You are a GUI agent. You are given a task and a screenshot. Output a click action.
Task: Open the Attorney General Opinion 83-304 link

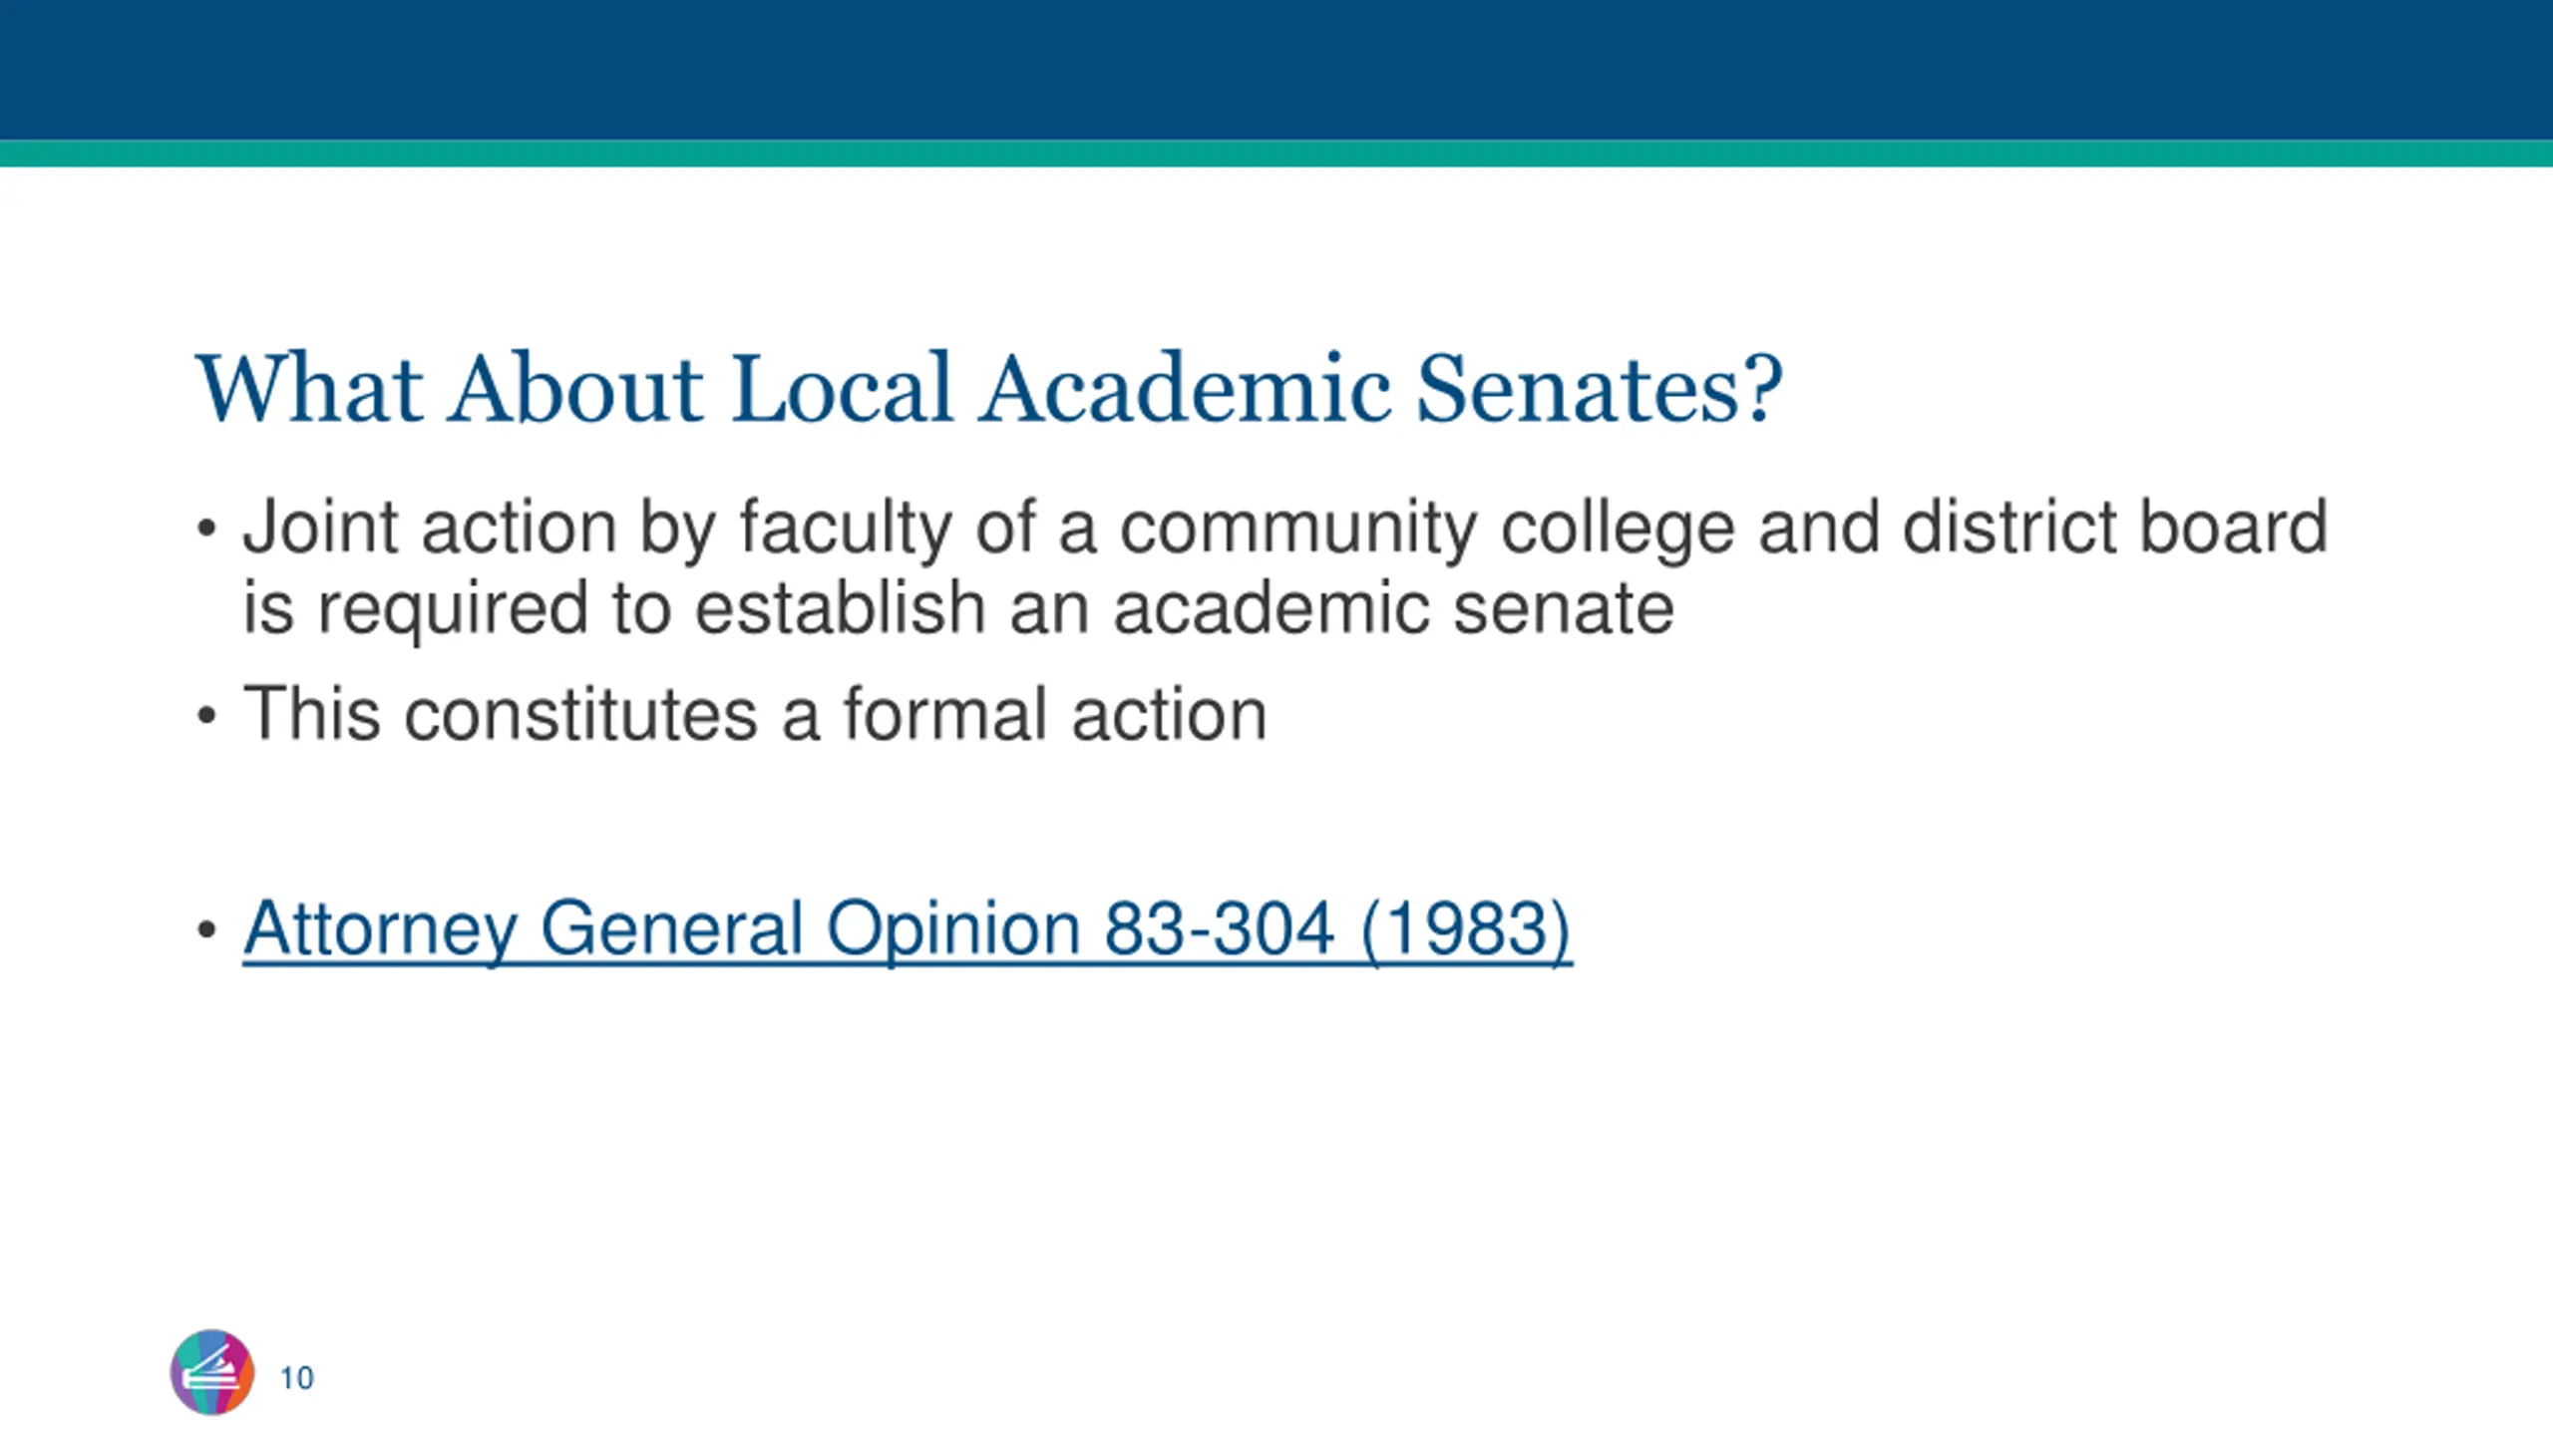908,929
